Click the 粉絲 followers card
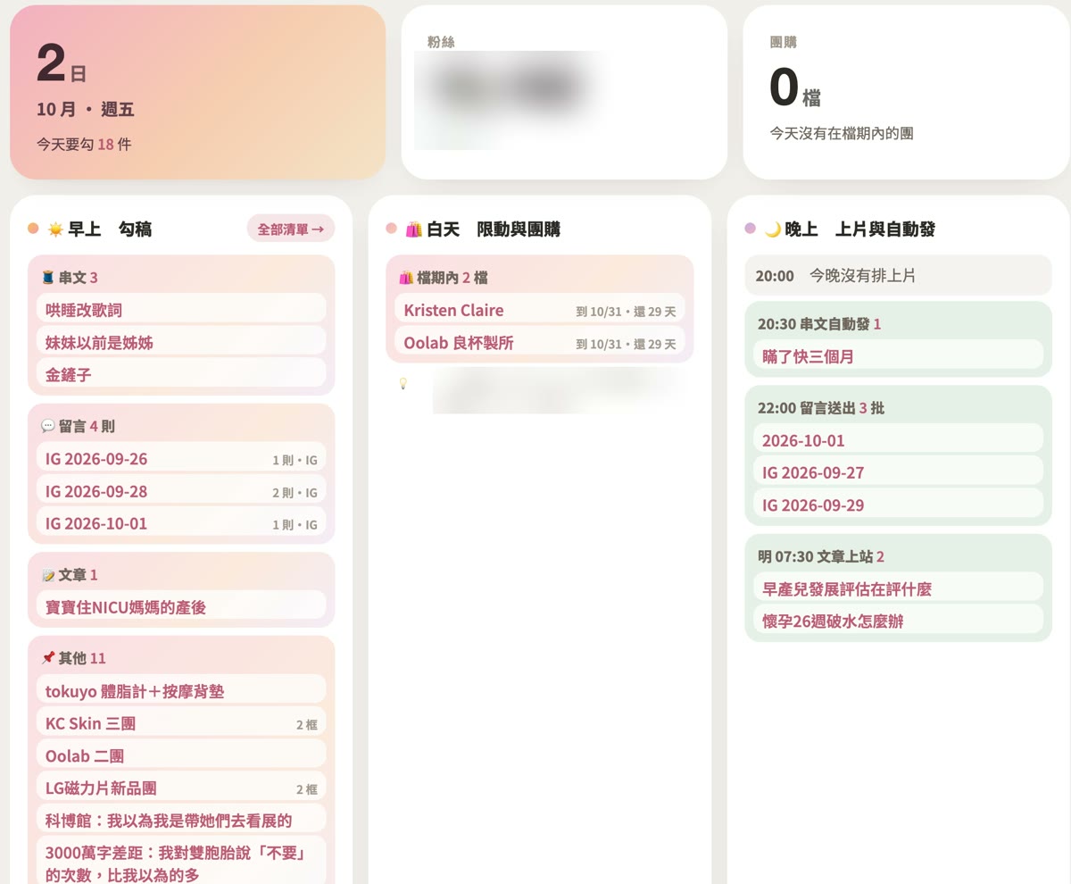This screenshot has height=884, width=1071. [564, 92]
